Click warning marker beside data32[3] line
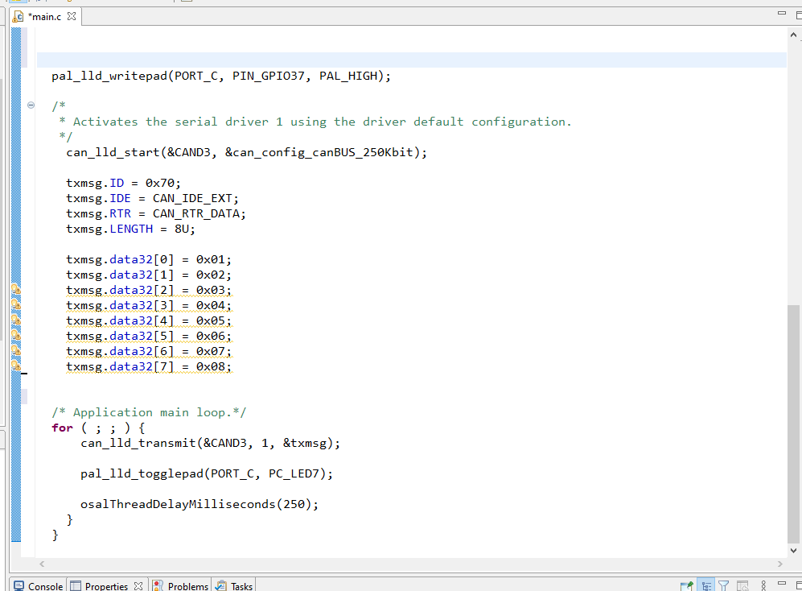Image resolution: width=802 pixels, height=591 pixels. 16,304
